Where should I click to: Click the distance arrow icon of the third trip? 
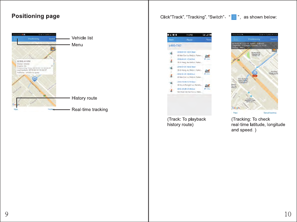click(205, 89)
